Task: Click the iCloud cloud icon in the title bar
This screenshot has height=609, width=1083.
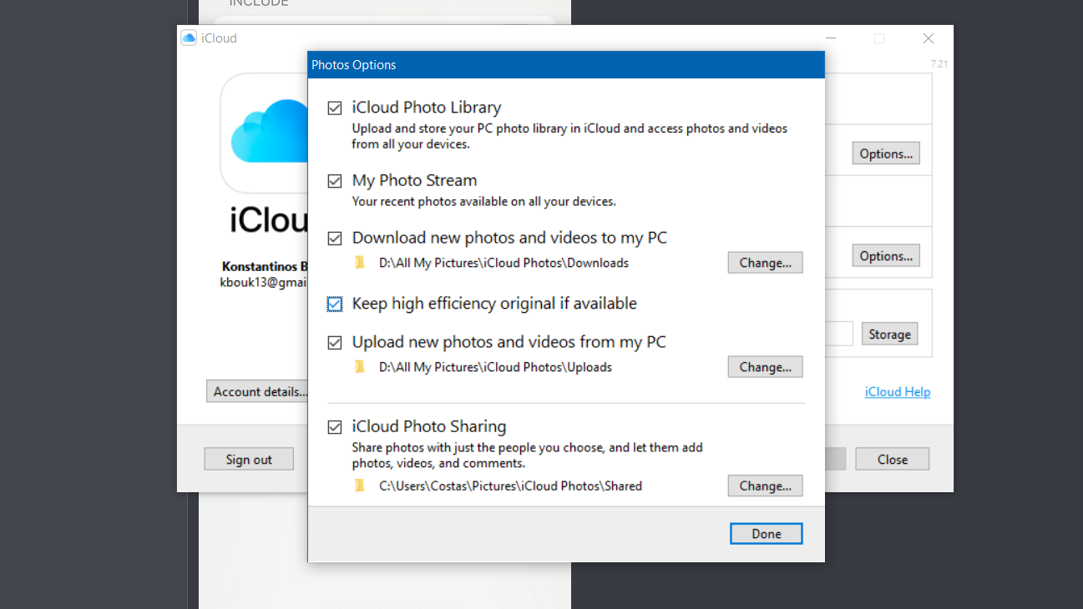Action: click(x=188, y=38)
